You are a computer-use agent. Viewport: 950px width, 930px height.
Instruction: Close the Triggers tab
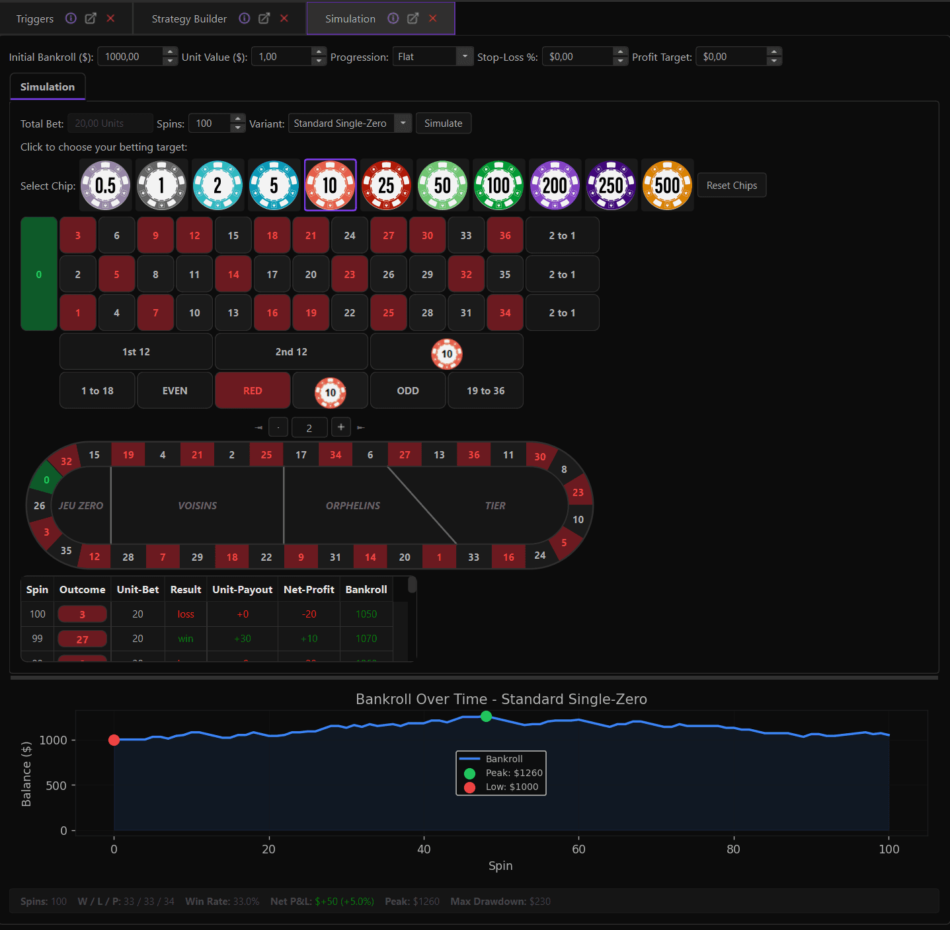[x=110, y=18]
